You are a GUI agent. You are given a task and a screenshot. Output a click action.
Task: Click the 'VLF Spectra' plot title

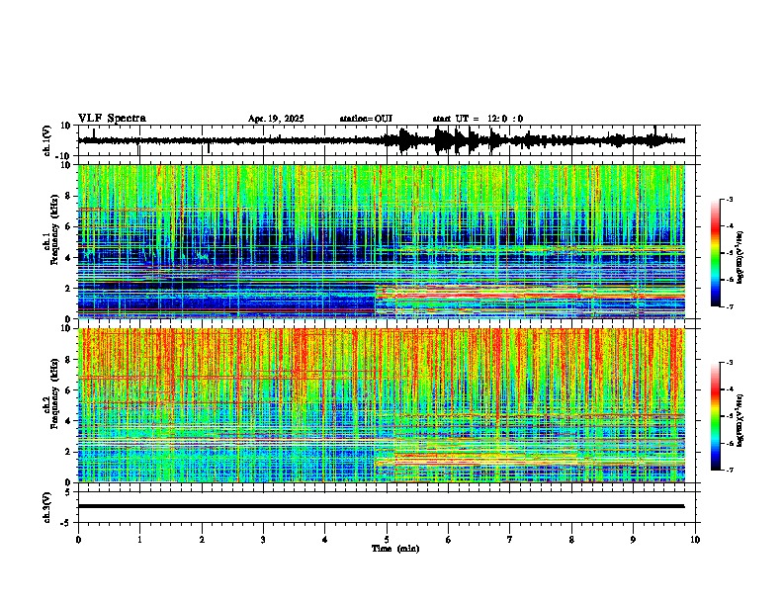coord(112,118)
